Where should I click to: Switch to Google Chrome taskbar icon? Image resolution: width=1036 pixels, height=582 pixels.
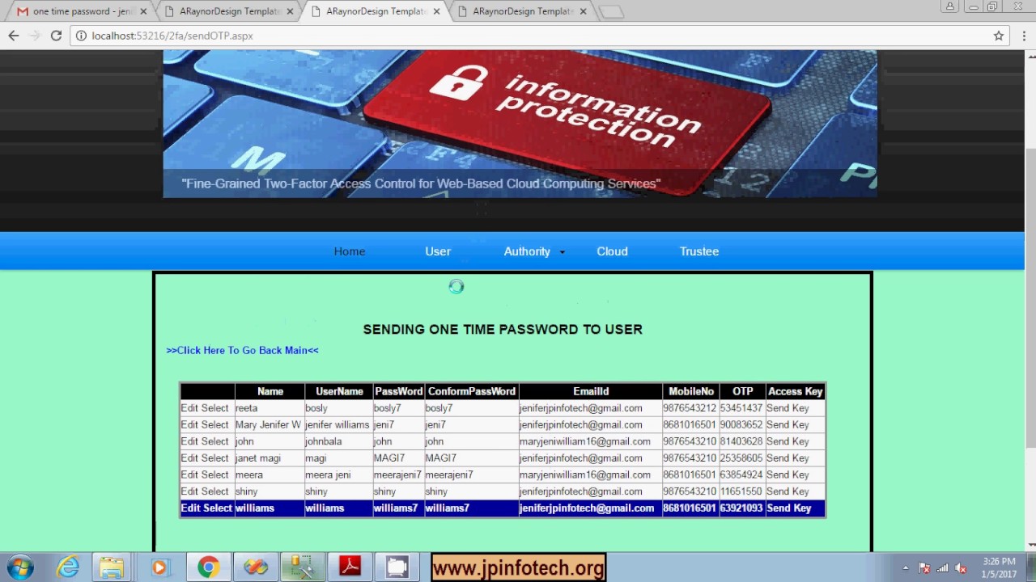pyautogui.click(x=208, y=567)
